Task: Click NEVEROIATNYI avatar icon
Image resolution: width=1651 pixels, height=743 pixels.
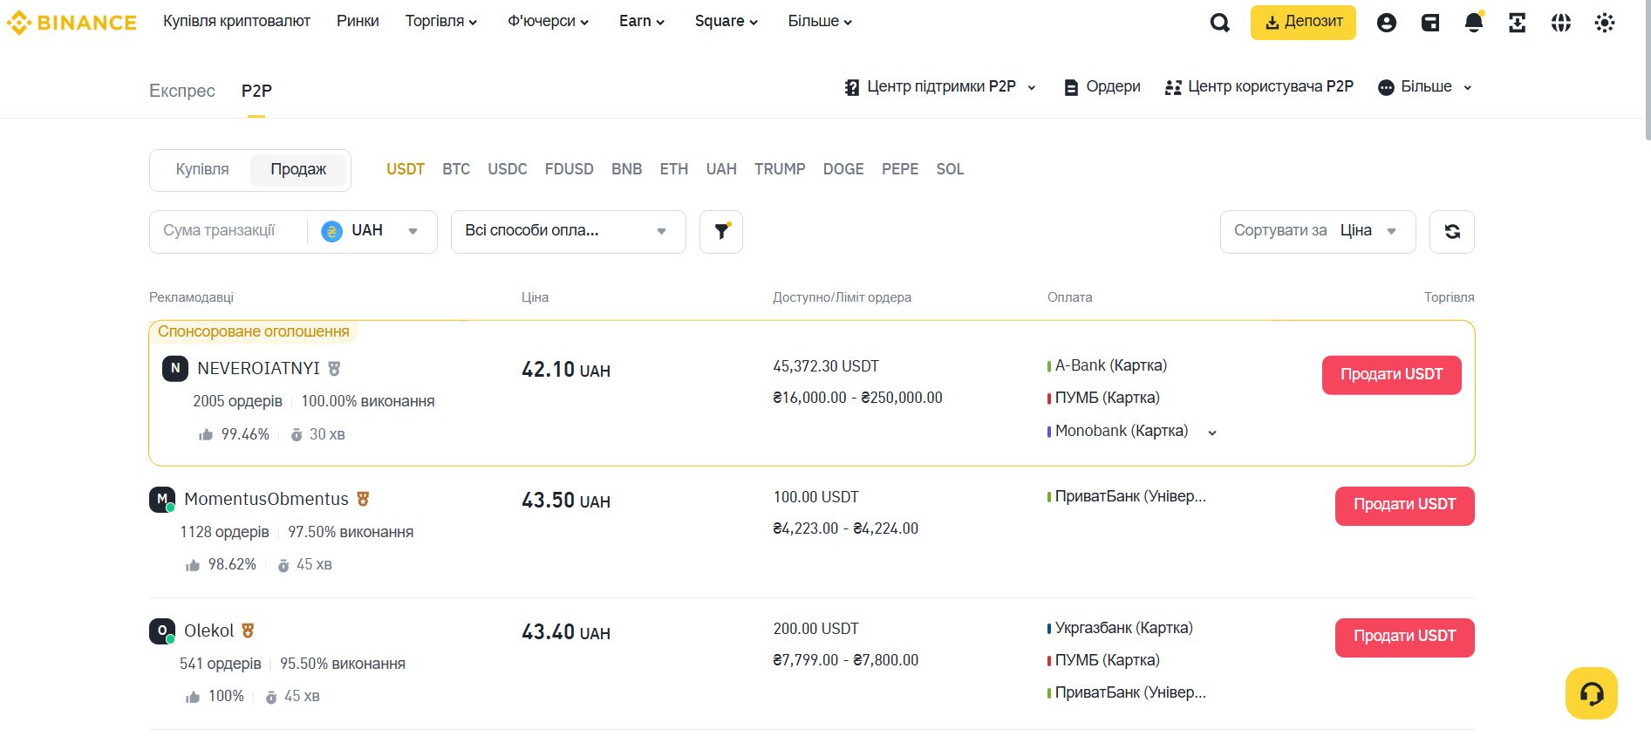Action: click(x=175, y=368)
